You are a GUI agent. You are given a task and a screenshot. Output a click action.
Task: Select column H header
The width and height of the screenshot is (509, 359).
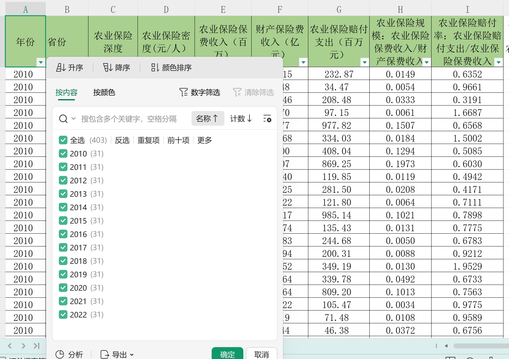pos(400,9)
